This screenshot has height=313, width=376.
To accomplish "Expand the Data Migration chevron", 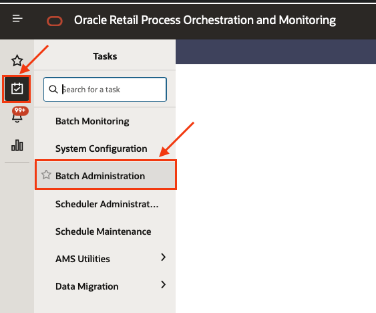I will tap(164, 284).
